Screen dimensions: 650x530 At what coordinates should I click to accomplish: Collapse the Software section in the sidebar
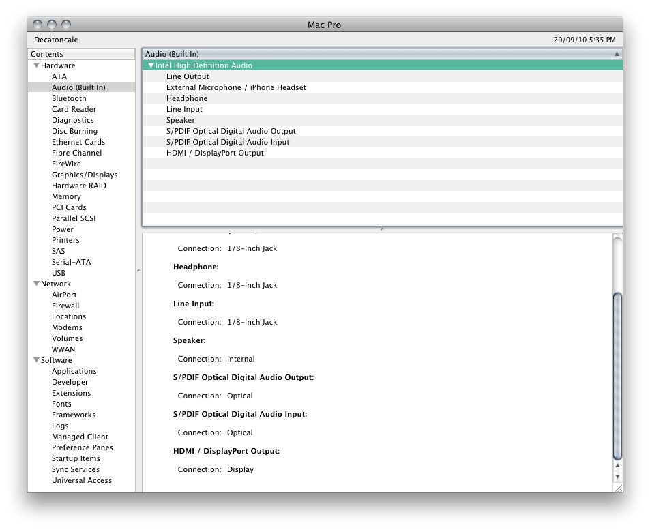tap(36, 360)
